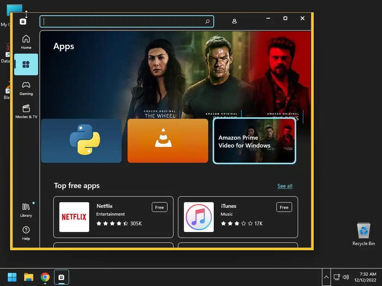This screenshot has width=382, height=286.
Task: Click the Top free apps heading
Action: (77, 185)
